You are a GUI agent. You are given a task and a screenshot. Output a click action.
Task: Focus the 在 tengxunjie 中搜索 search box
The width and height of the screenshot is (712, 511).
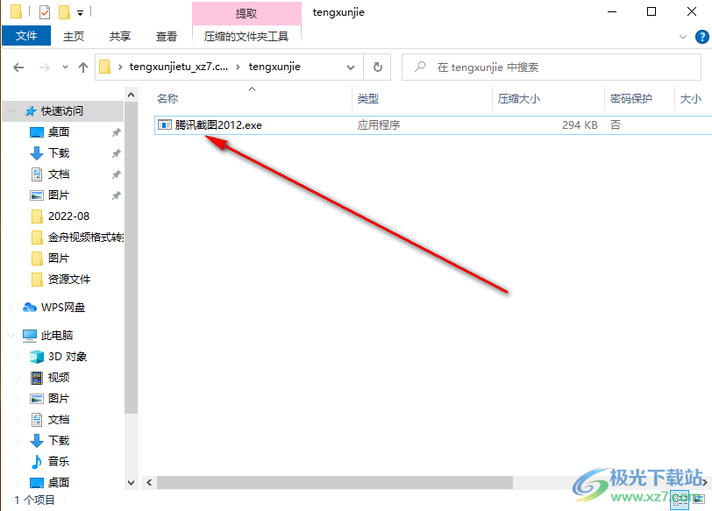[552, 67]
